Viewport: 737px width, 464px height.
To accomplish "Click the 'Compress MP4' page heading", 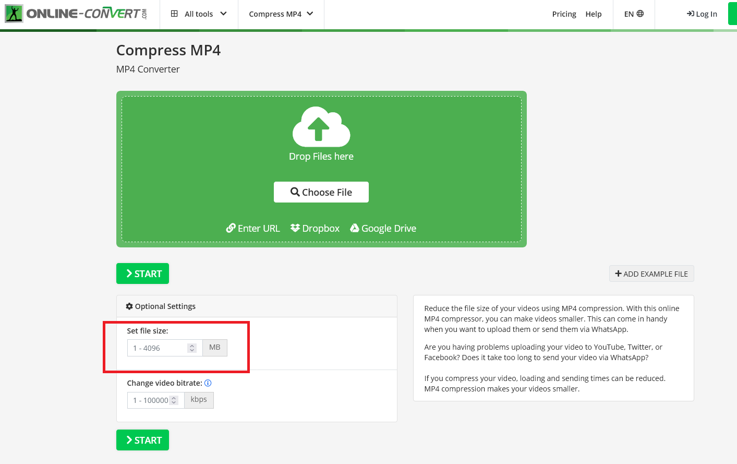I will 168,50.
